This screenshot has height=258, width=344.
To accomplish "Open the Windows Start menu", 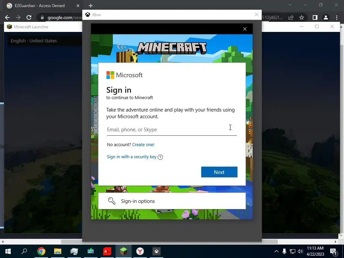I will point(8,251).
